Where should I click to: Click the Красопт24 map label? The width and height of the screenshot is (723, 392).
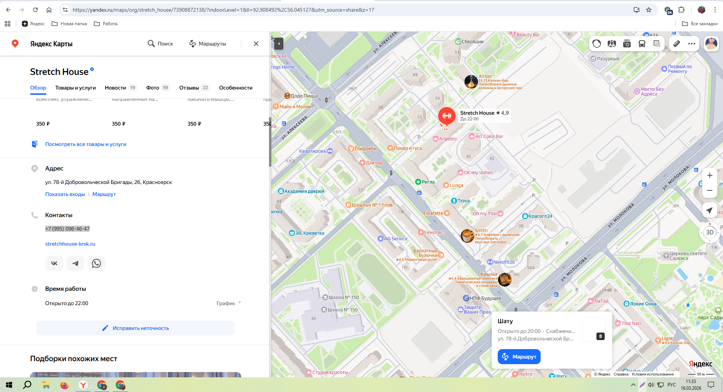click(537, 216)
